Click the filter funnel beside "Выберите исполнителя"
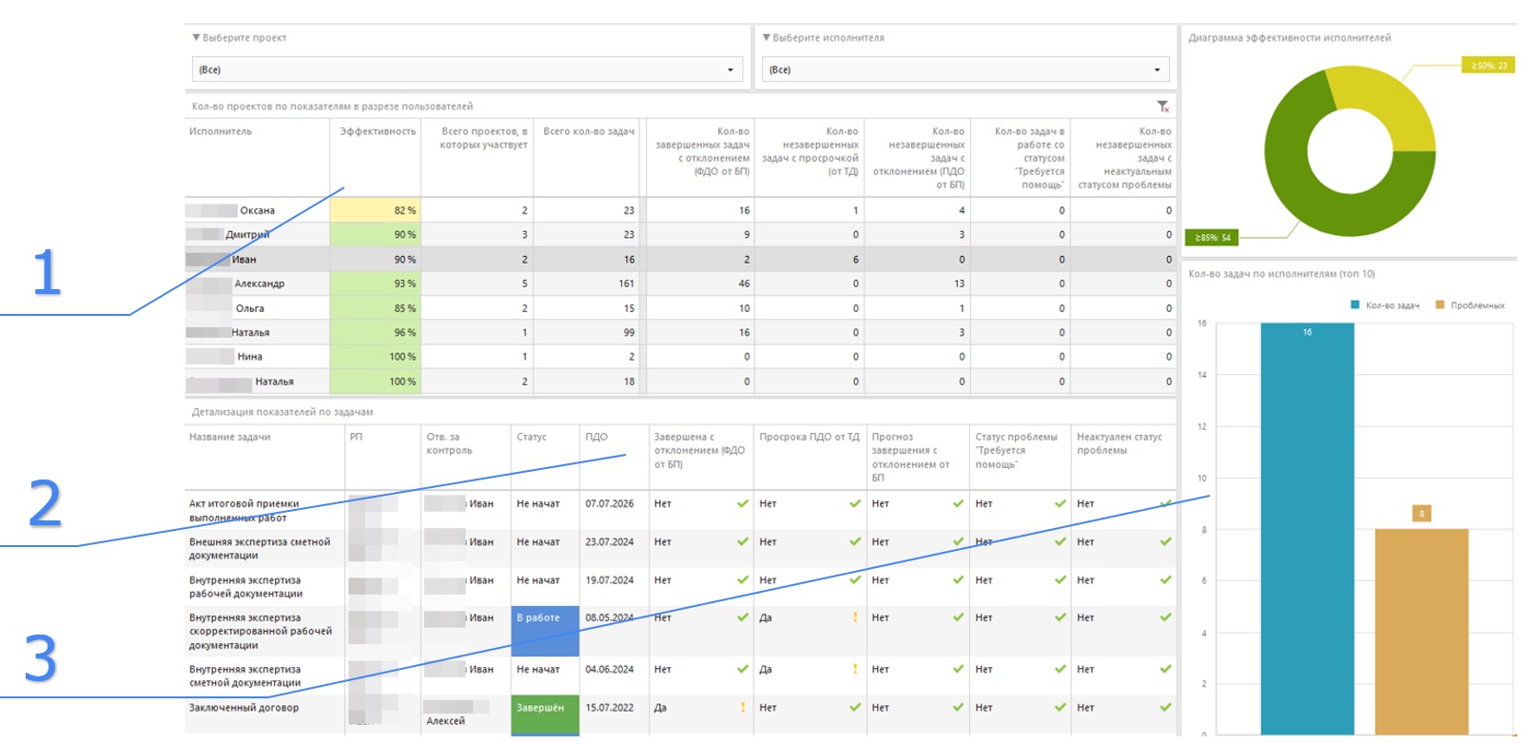The image size is (1539, 744). coord(767,38)
